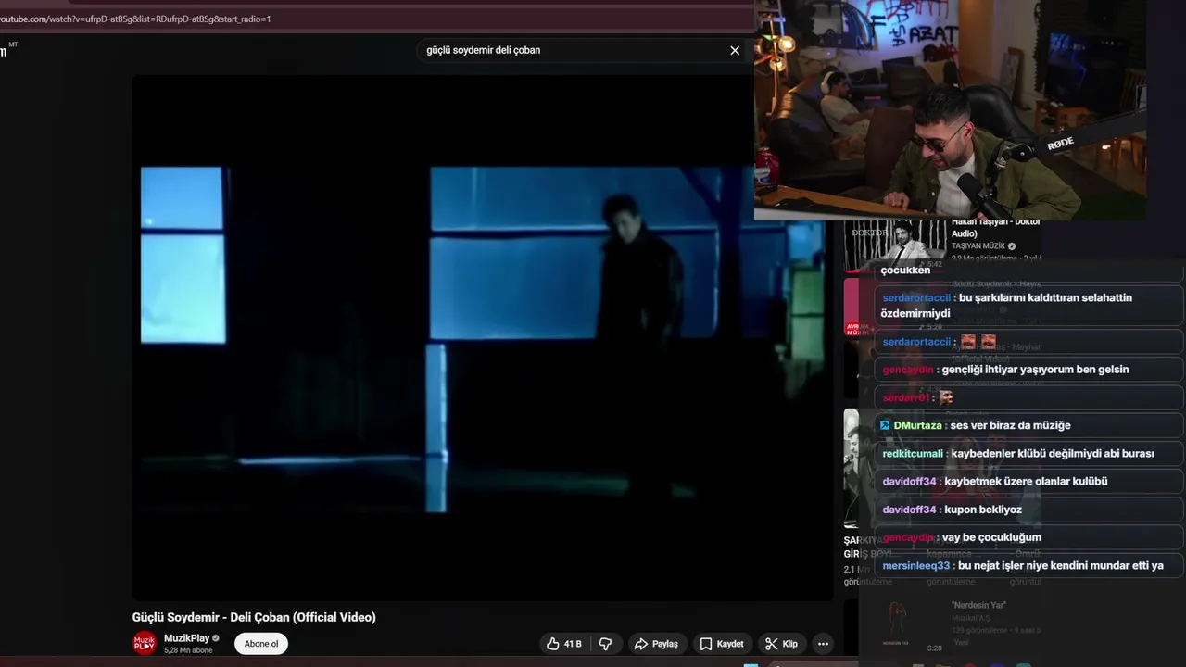
Task: Click the video title Güçlü Soydemir - Deli Çoban
Action: [x=254, y=617]
